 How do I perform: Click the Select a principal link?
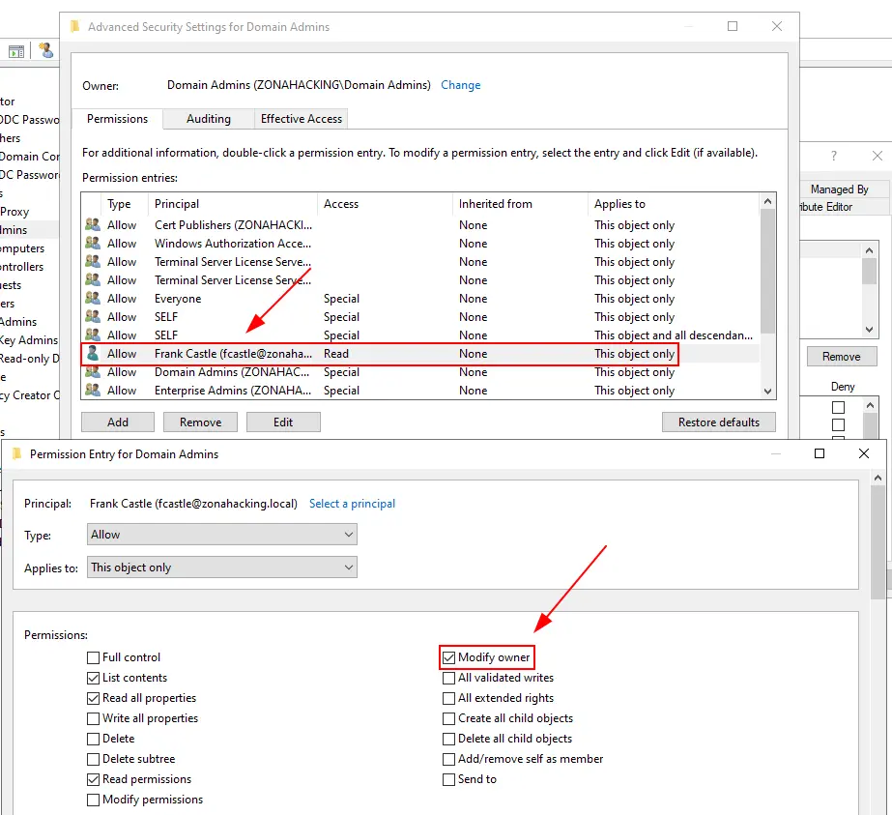tap(352, 504)
